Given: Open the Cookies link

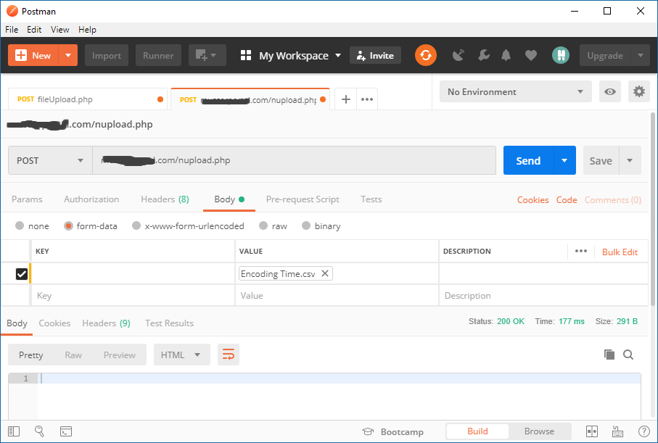Looking at the screenshot, I should pyautogui.click(x=532, y=199).
